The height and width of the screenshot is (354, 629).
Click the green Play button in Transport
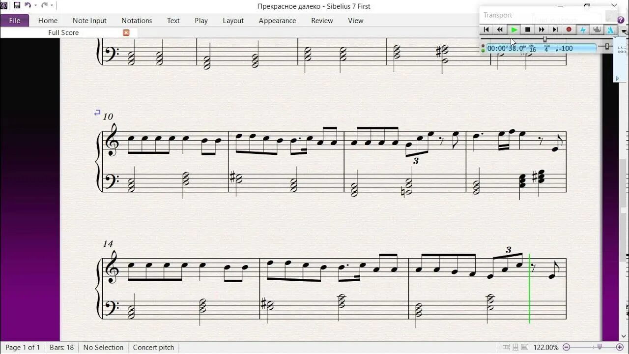pyautogui.click(x=514, y=29)
